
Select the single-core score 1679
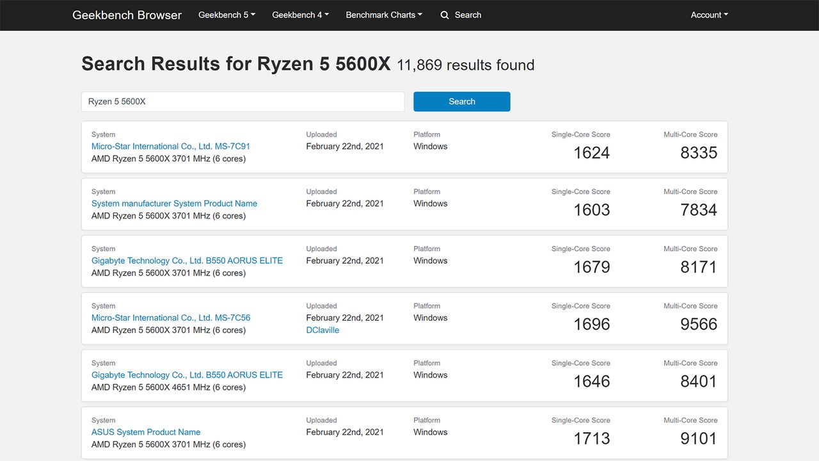coord(592,267)
